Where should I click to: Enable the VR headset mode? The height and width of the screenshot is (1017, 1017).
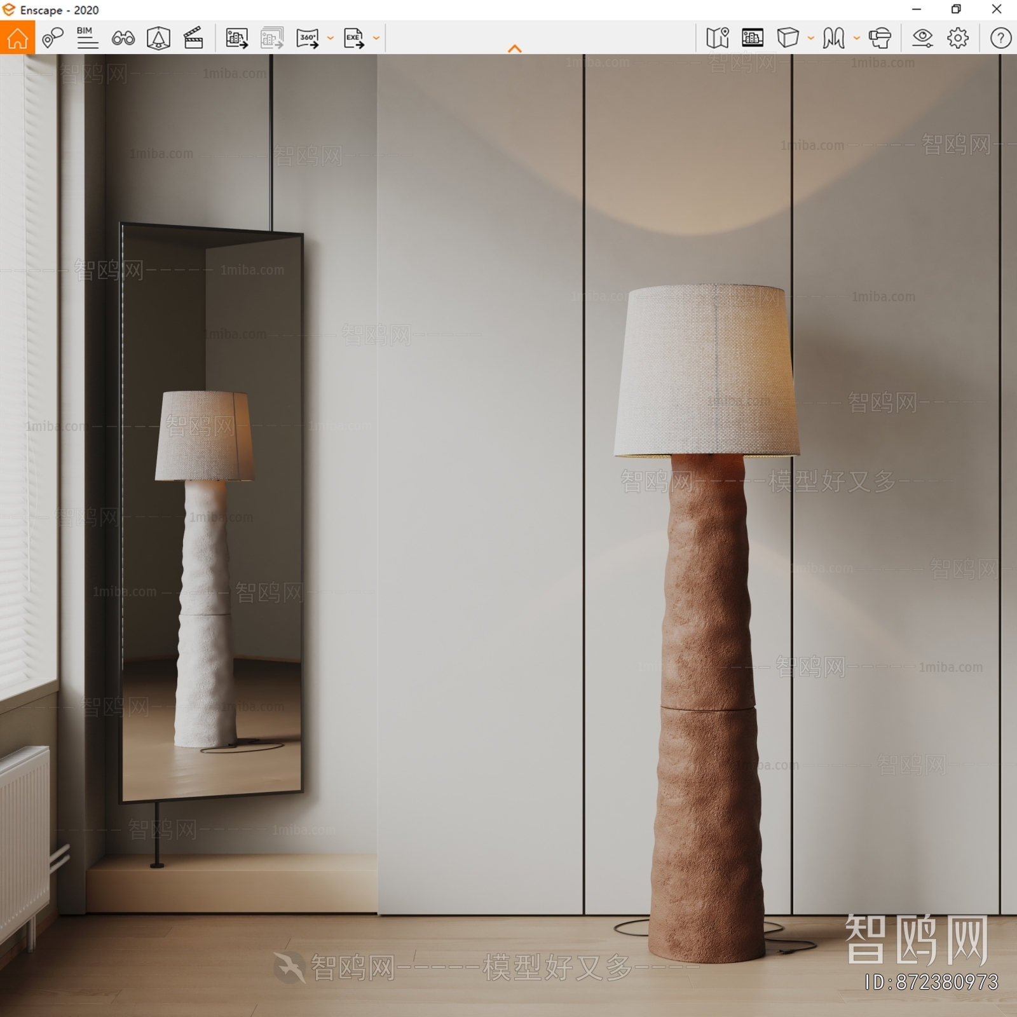(x=880, y=38)
